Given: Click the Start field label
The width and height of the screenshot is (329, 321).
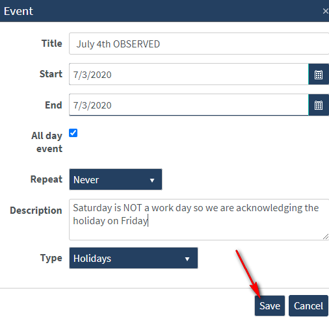Looking at the screenshot, I should [51, 74].
